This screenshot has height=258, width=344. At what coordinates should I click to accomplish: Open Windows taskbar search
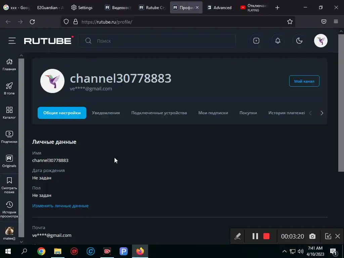click(x=24, y=251)
